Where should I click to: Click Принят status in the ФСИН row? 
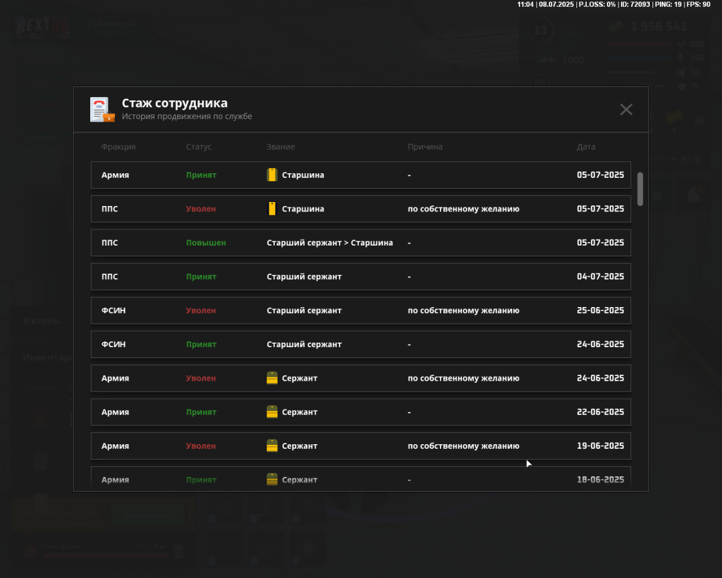tap(201, 345)
